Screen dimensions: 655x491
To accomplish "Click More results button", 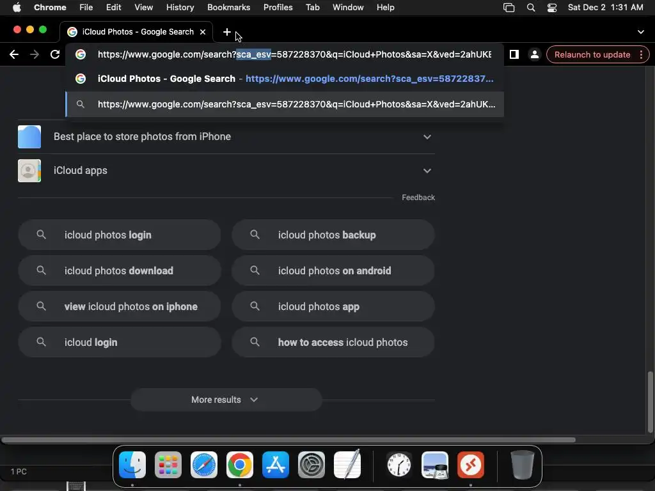I will point(226,400).
